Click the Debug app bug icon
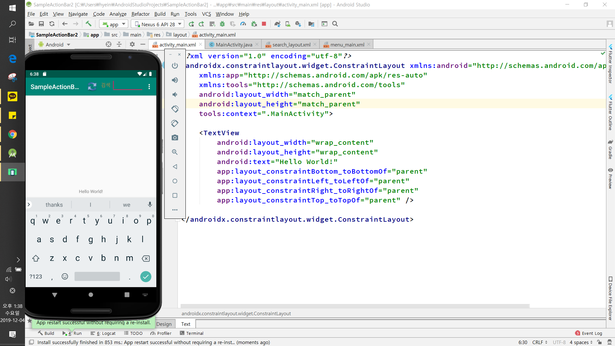This screenshot has width=615, height=346. click(x=222, y=24)
